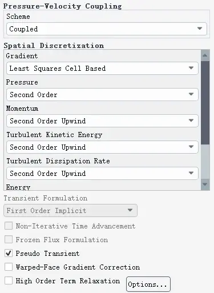214x293 pixels.
Task: Enable High Order Term Relaxation
Action: 9,280
